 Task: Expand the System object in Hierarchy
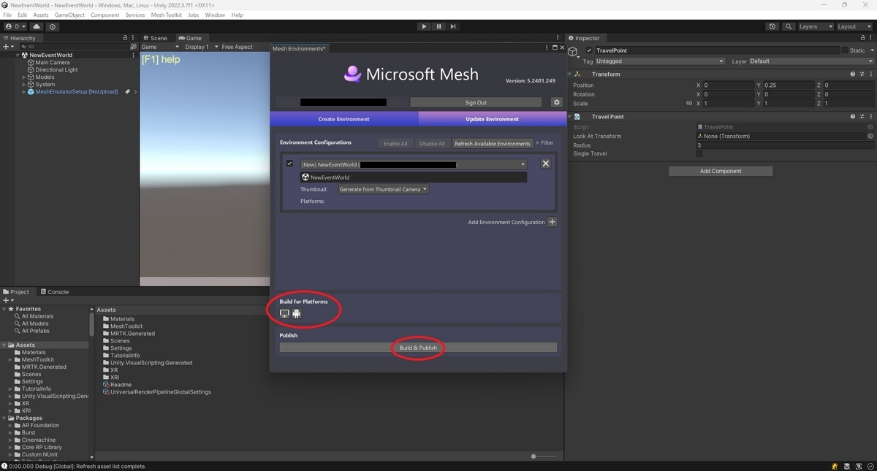(x=24, y=84)
